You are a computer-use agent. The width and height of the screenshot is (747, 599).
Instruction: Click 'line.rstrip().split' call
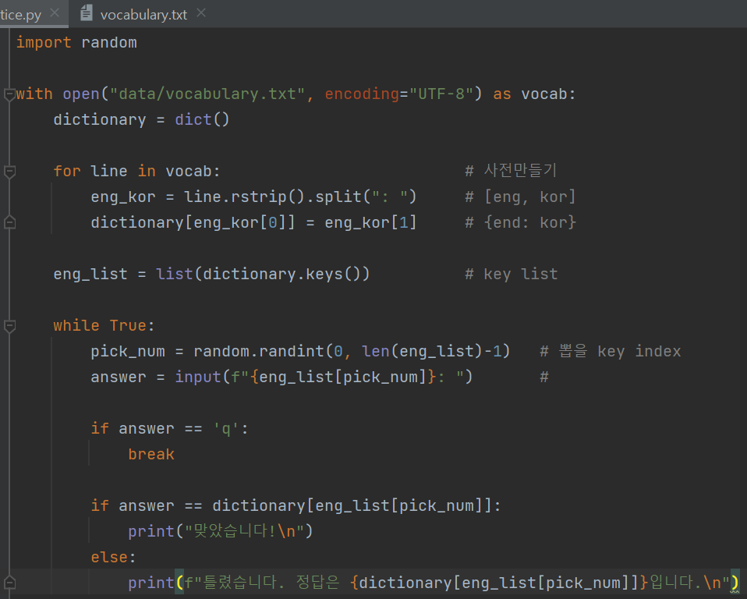[272, 197]
